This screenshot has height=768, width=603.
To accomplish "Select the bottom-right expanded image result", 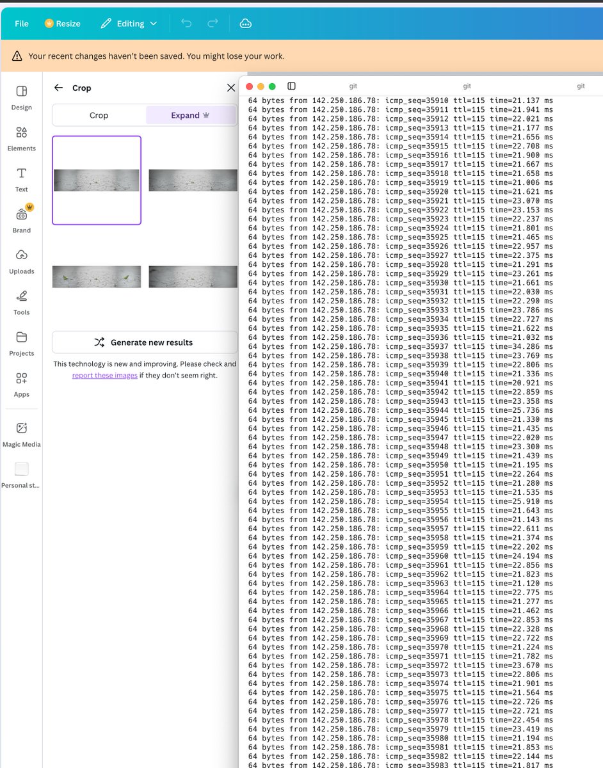I will coord(193,276).
